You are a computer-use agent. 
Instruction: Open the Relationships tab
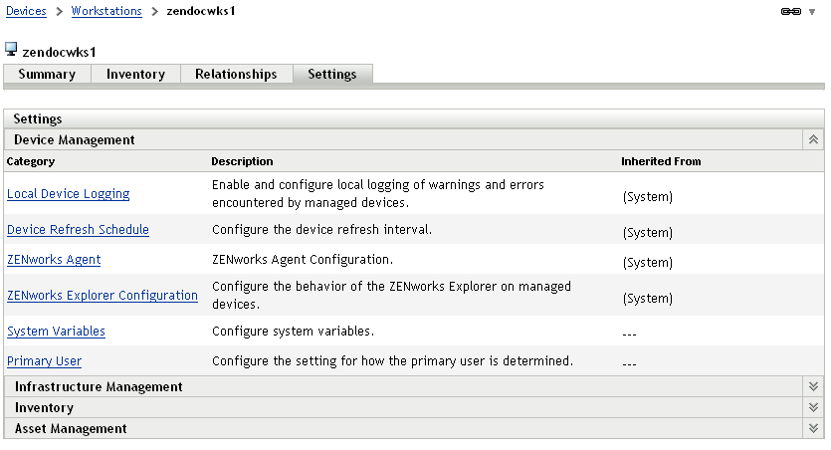pos(236,75)
